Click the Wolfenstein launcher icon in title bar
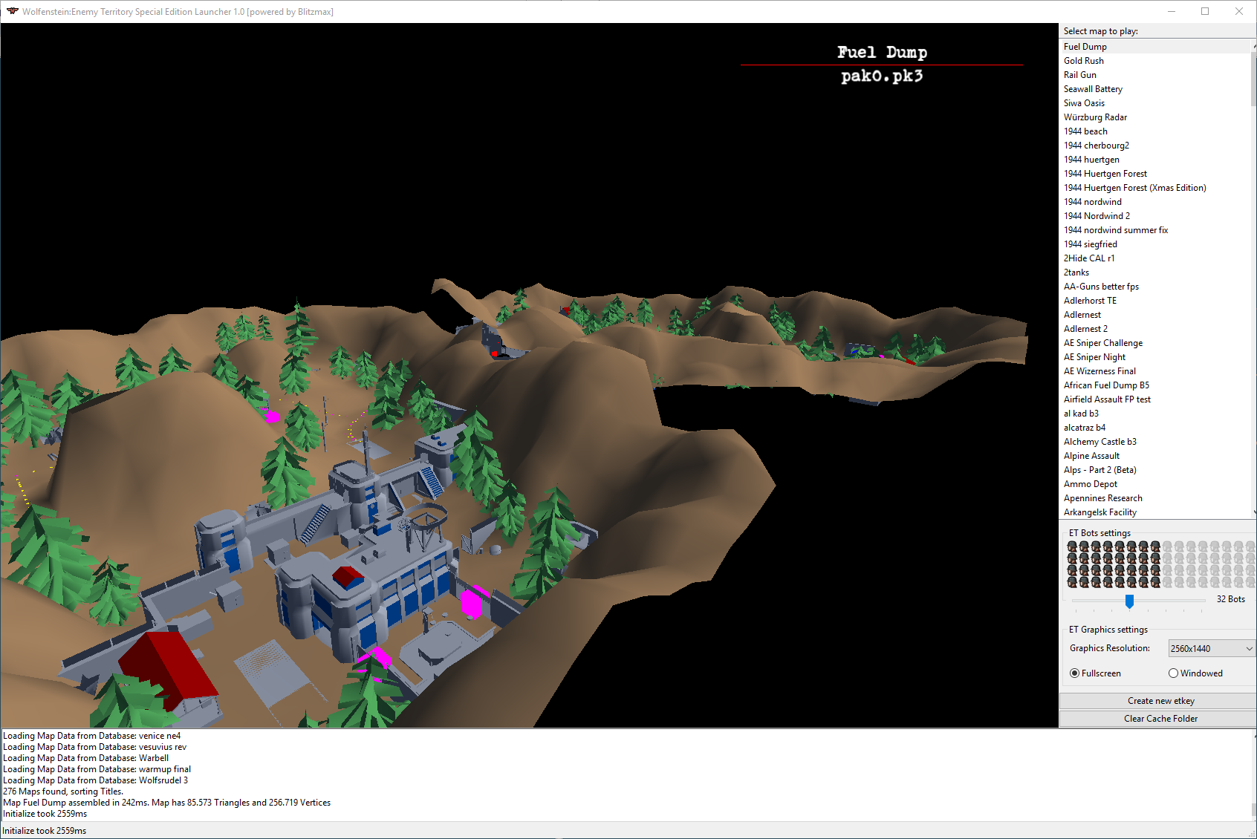 click(12, 11)
